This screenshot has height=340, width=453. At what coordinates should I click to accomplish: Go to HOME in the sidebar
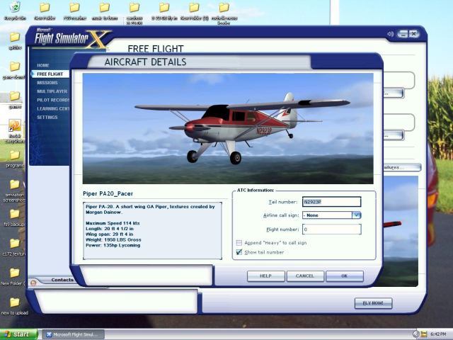coord(43,65)
